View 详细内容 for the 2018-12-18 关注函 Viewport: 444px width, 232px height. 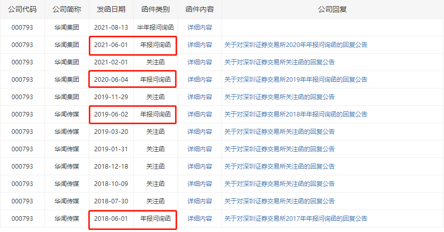[200, 167]
